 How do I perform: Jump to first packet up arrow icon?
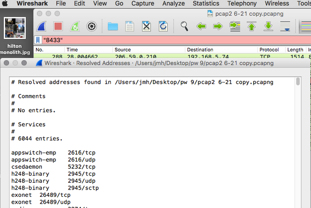point(252,26)
